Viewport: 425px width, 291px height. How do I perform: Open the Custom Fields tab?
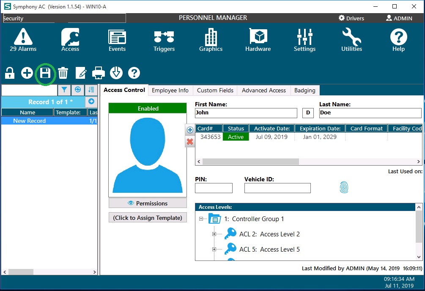[215, 90]
